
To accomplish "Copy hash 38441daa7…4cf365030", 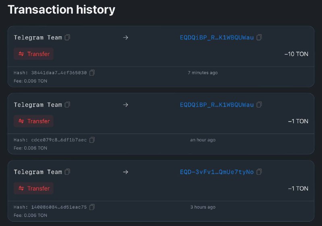I will pos(92,73).
